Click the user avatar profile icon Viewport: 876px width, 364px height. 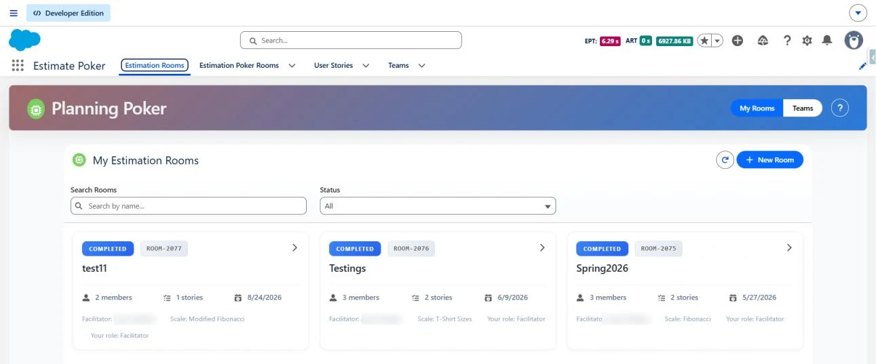click(x=854, y=41)
